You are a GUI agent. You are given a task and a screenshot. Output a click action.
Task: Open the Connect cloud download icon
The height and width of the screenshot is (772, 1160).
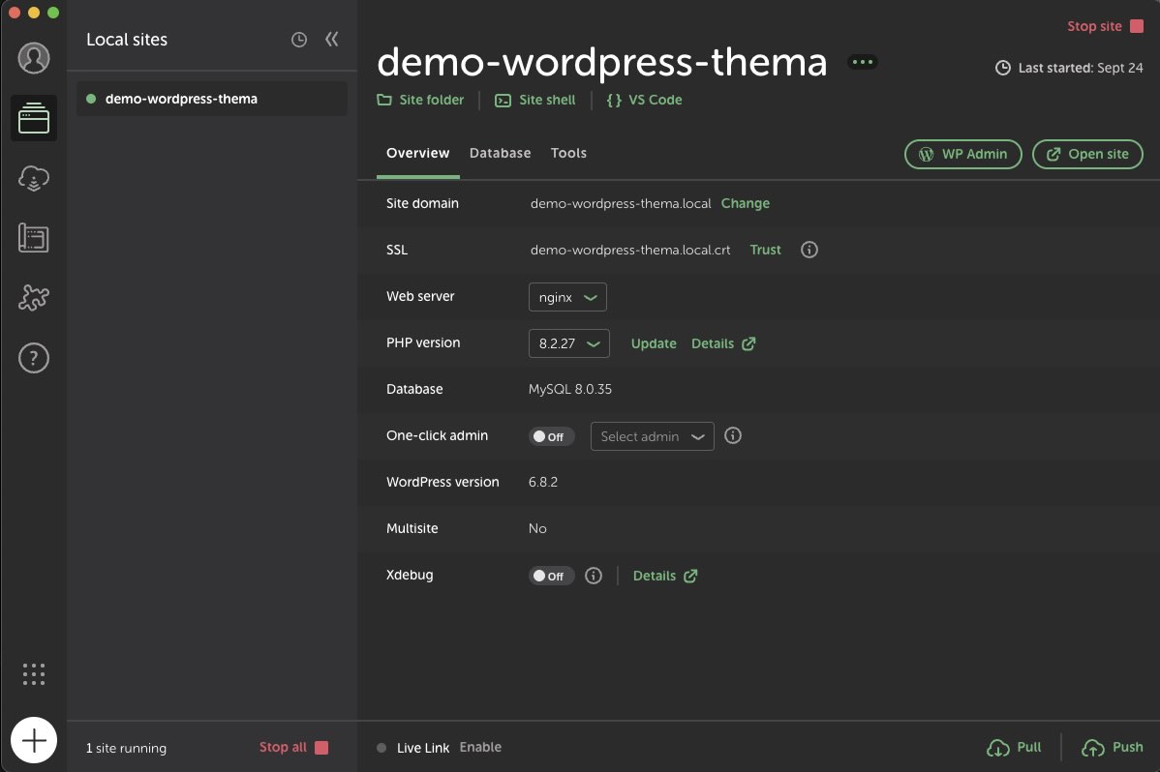click(34, 178)
